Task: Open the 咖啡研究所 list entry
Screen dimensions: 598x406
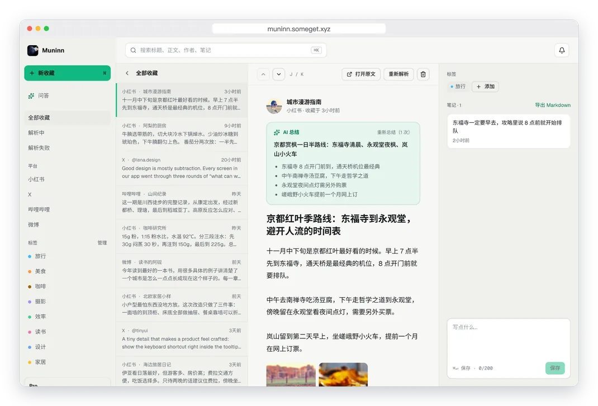Action: pos(182,236)
